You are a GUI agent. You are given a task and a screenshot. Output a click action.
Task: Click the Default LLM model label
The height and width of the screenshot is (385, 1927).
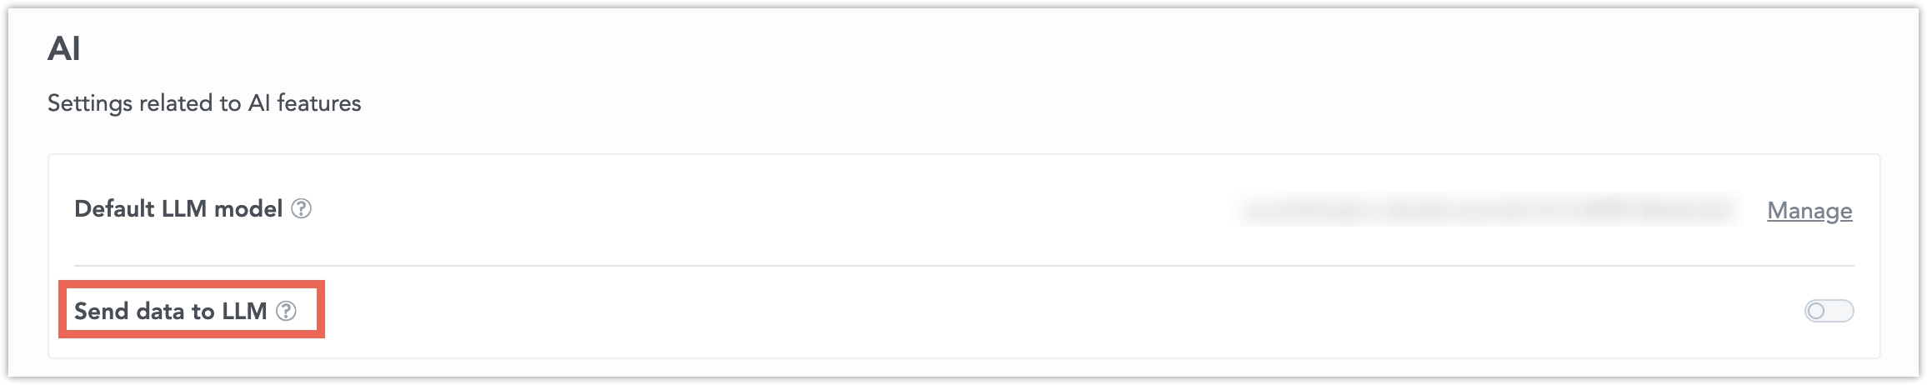[178, 209]
